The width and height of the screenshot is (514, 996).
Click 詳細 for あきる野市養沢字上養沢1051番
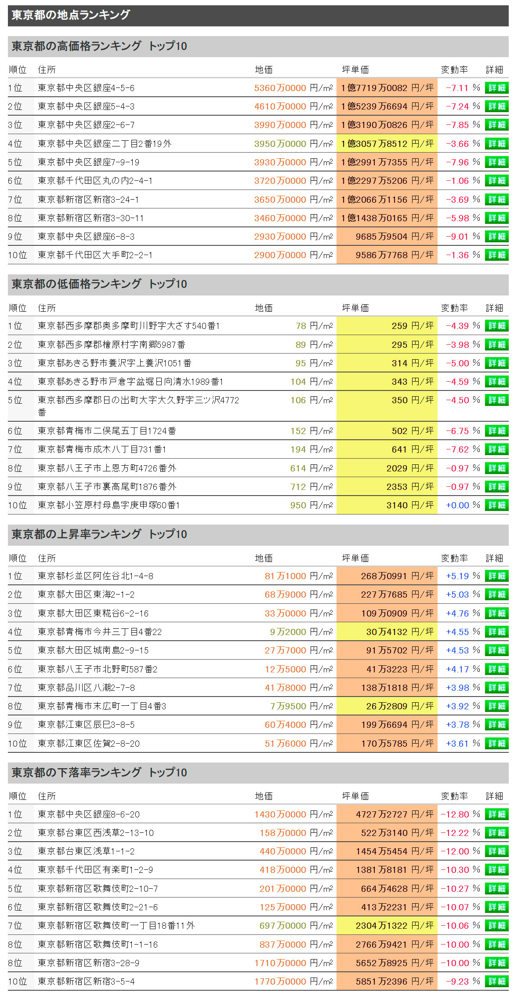click(x=496, y=363)
